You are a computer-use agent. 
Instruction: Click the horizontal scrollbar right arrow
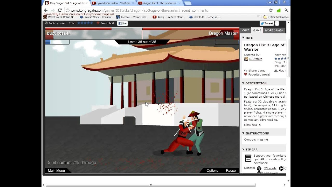point(284,185)
